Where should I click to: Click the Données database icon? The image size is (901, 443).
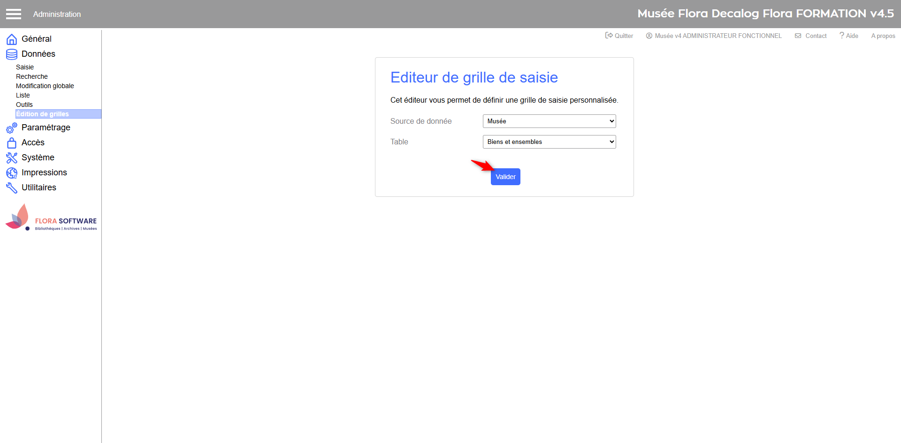(12, 54)
